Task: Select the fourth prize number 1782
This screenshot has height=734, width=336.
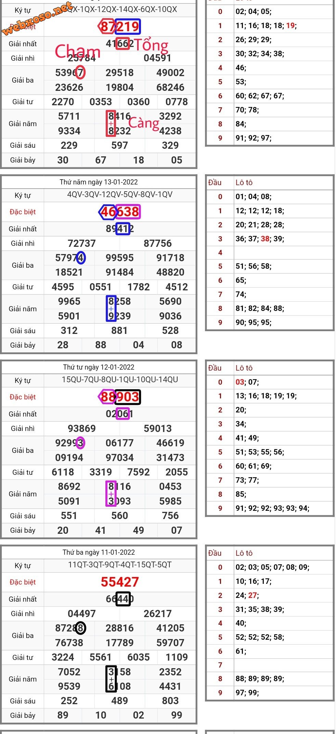Action: point(139,287)
